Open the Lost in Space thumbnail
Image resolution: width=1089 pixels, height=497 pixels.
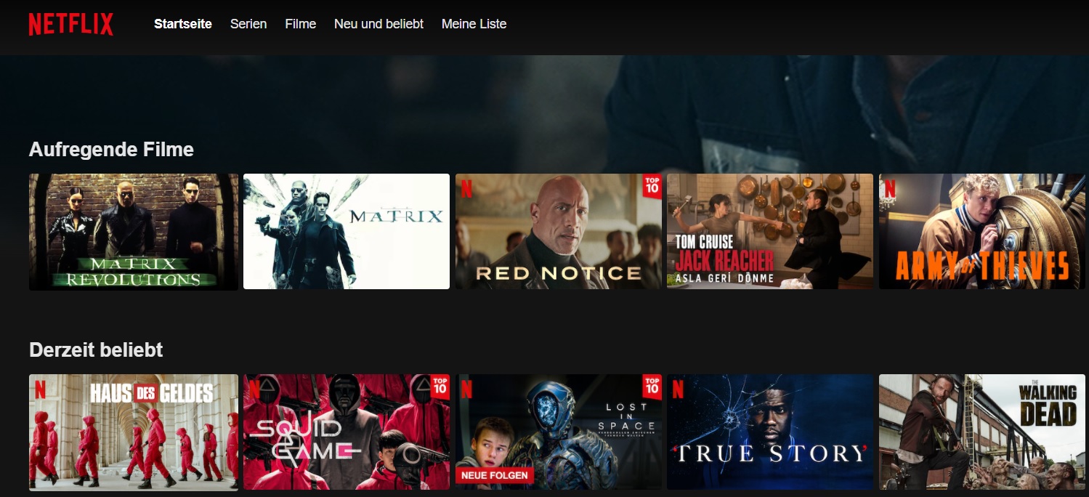559,432
